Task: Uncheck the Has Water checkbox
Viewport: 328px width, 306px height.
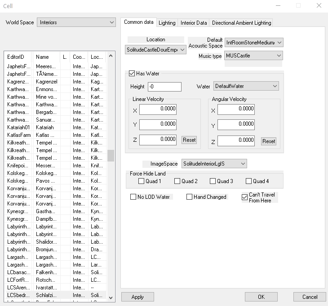Action: (x=132, y=74)
